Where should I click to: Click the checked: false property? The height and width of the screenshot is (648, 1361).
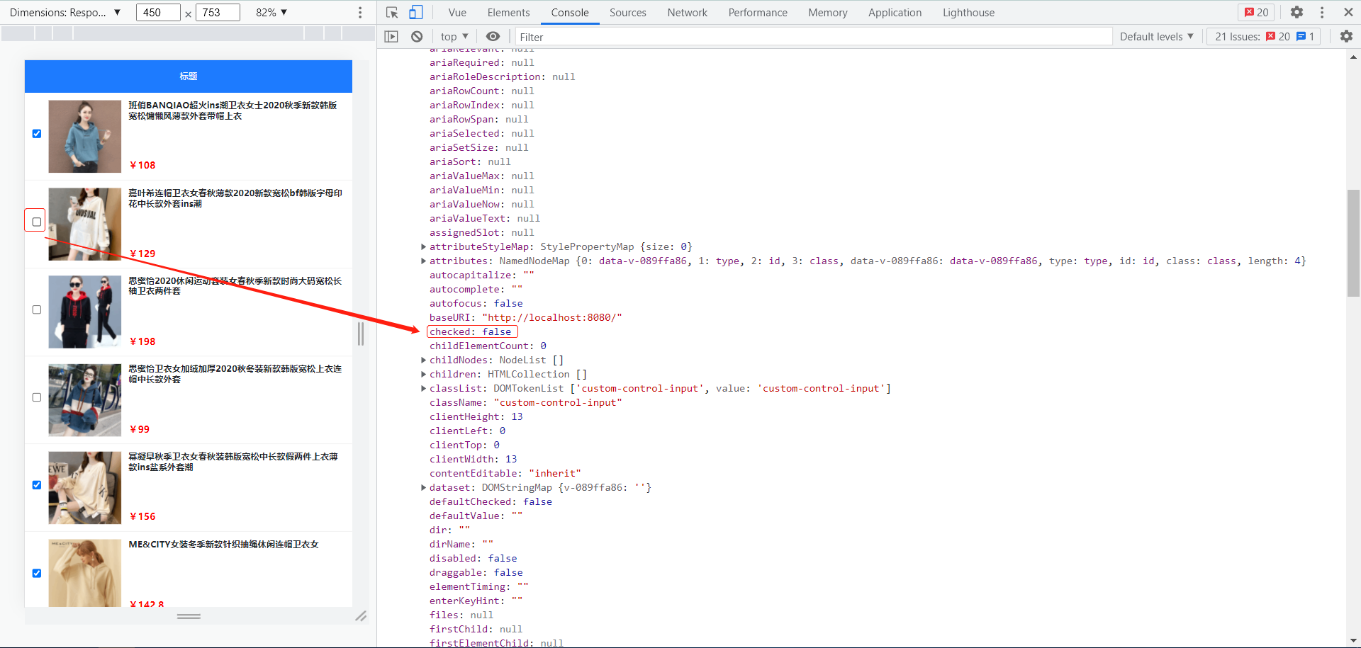point(471,331)
